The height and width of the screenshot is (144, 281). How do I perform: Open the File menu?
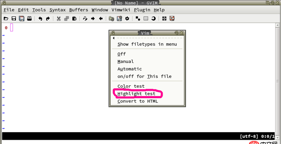coord(9,10)
